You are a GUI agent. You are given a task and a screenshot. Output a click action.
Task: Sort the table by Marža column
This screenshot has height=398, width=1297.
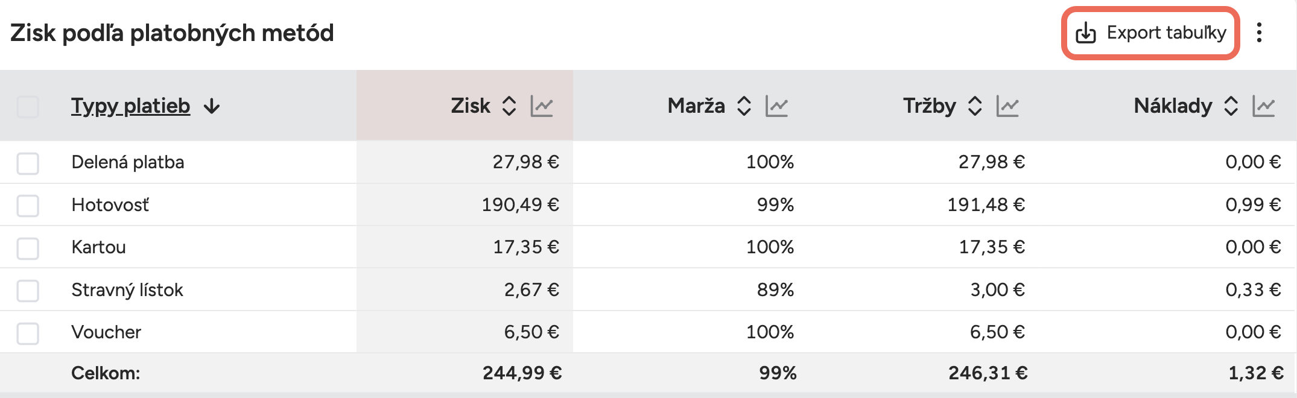coord(745,106)
